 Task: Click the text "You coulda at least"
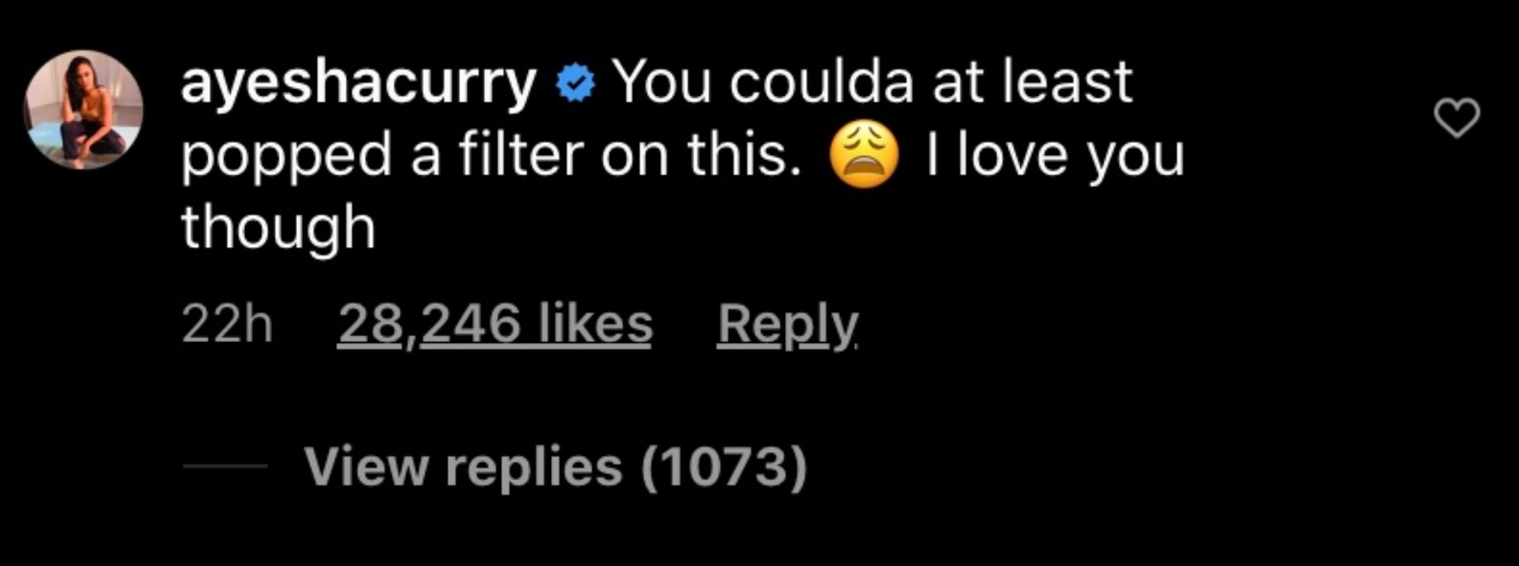point(872,83)
